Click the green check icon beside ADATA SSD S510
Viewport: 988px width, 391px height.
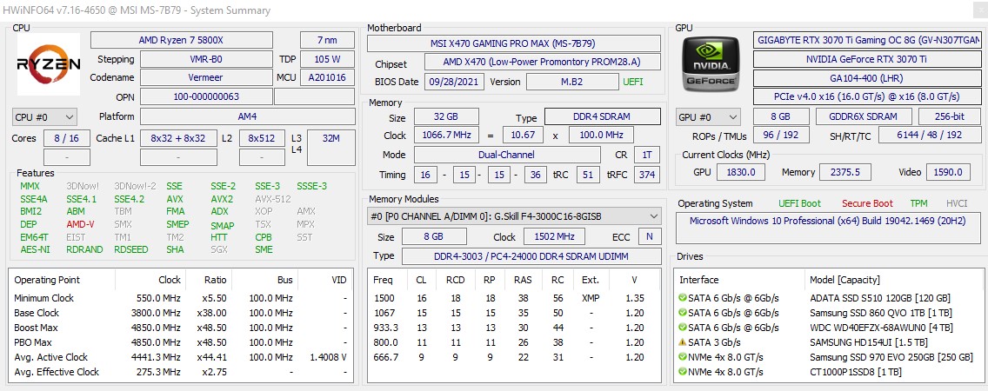[x=683, y=298]
